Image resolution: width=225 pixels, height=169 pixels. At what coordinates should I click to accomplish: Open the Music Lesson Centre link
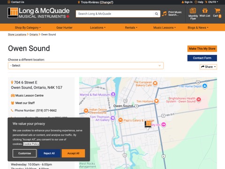pos(30,95)
